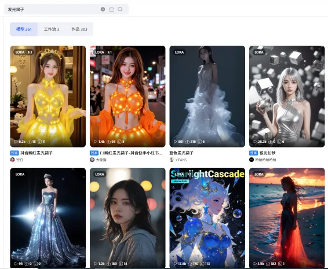
Task: Click the download icon showing 182
Action: (x=268, y=264)
